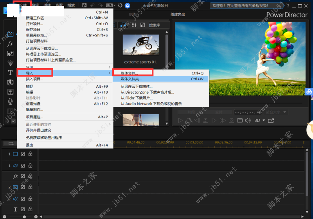The image size is (313, 219).
Task: Zoom out timeline with the minus icon
Action: [5, 217]
